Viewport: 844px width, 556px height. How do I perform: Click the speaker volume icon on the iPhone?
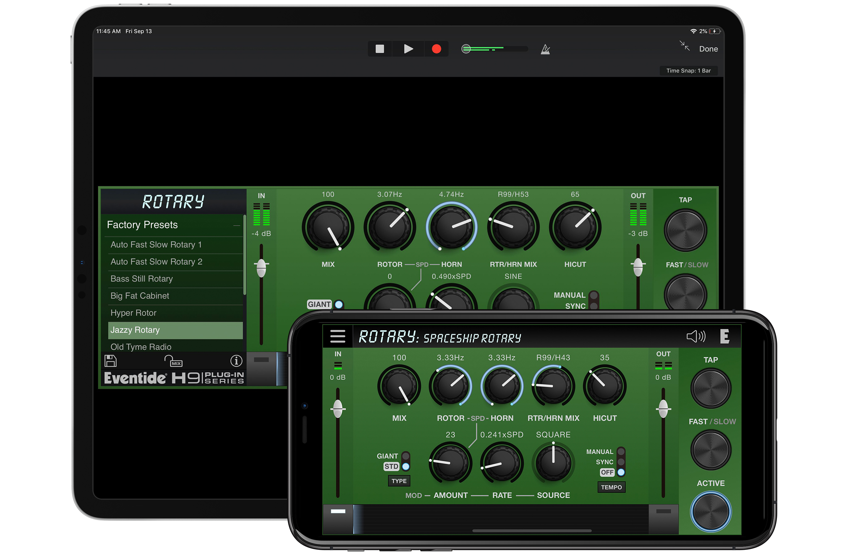(x=696, y=336)
